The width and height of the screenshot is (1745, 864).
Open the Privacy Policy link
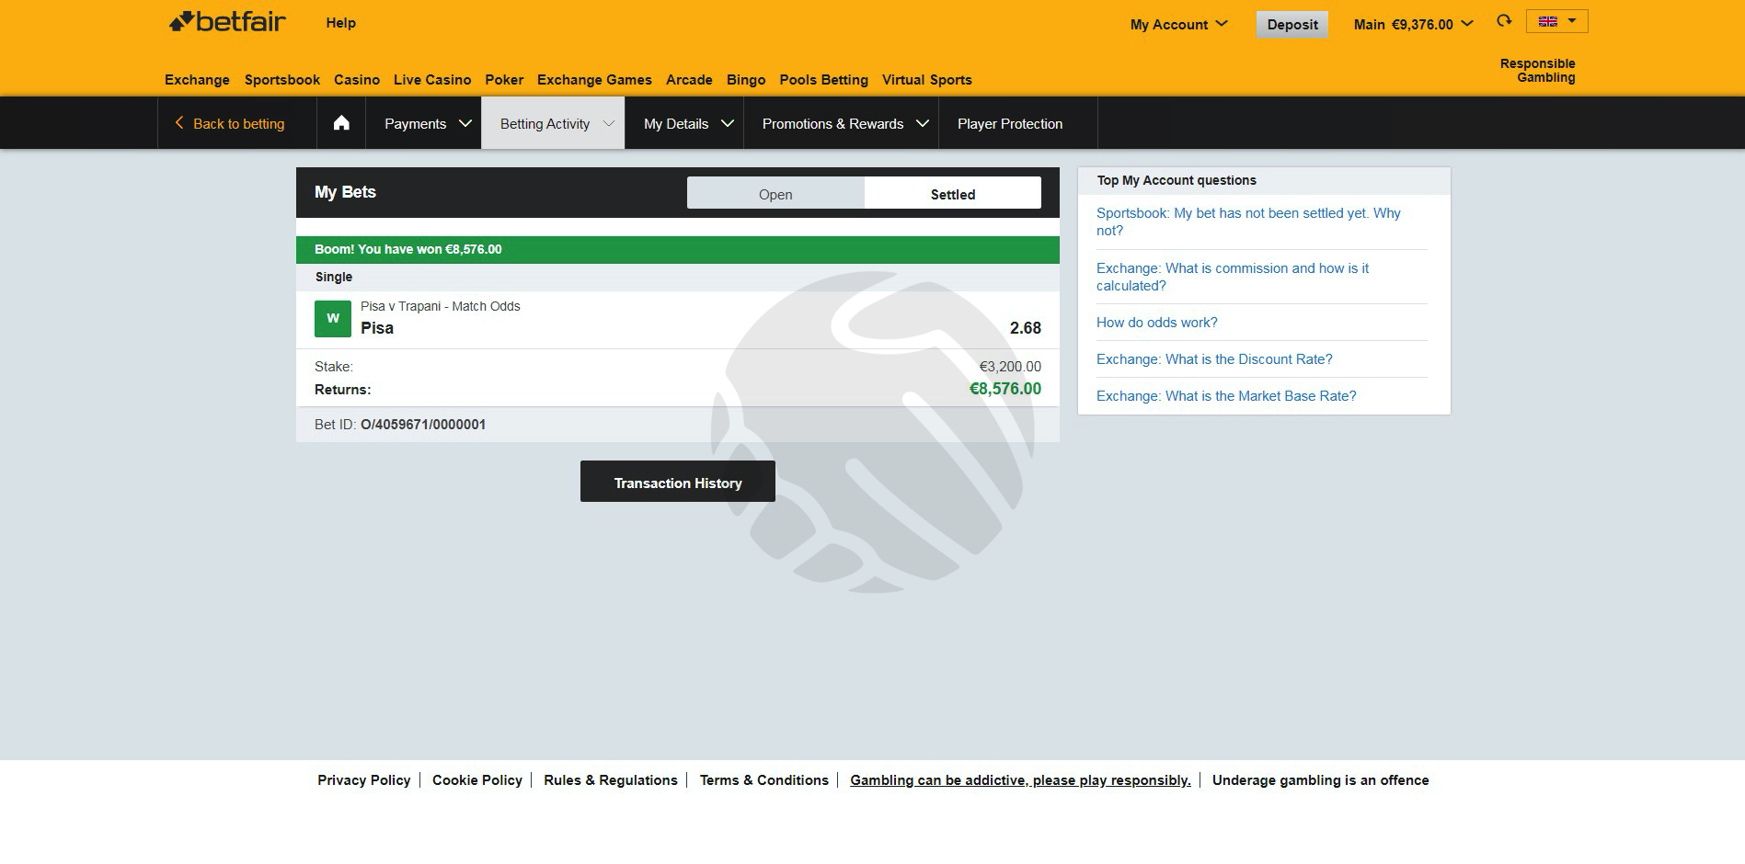[x=364, y=780]
